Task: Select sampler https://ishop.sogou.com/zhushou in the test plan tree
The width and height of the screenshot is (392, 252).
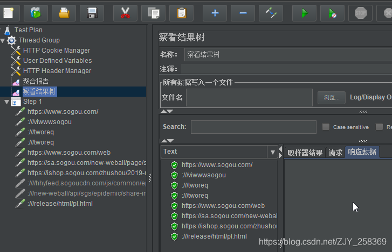Action: pos(87,173)
